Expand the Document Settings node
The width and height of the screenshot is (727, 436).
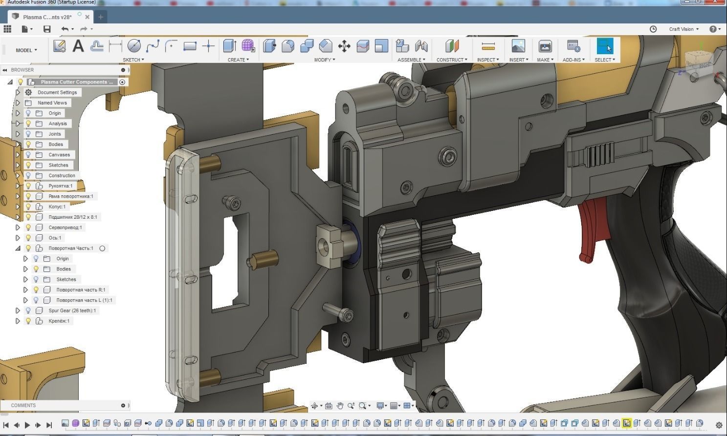click(x=18, y=92)
